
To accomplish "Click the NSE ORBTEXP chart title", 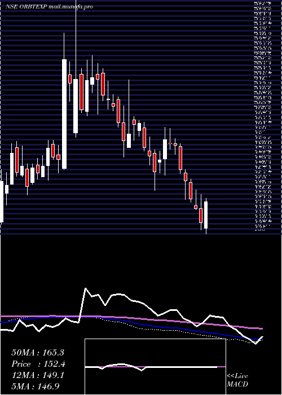I will [26, 7].
